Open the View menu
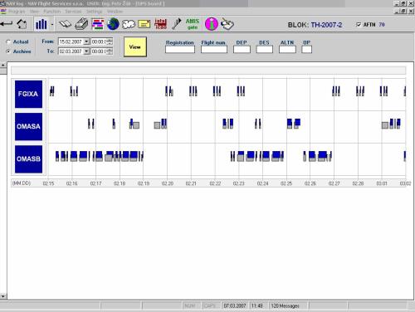415x312 pixels. click(34, 12)
